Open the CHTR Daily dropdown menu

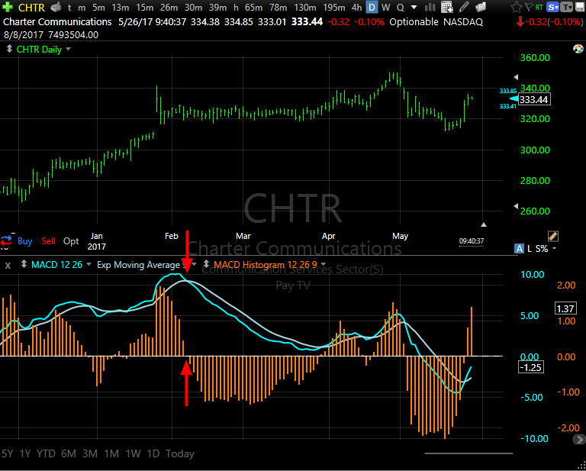point(68,50)
